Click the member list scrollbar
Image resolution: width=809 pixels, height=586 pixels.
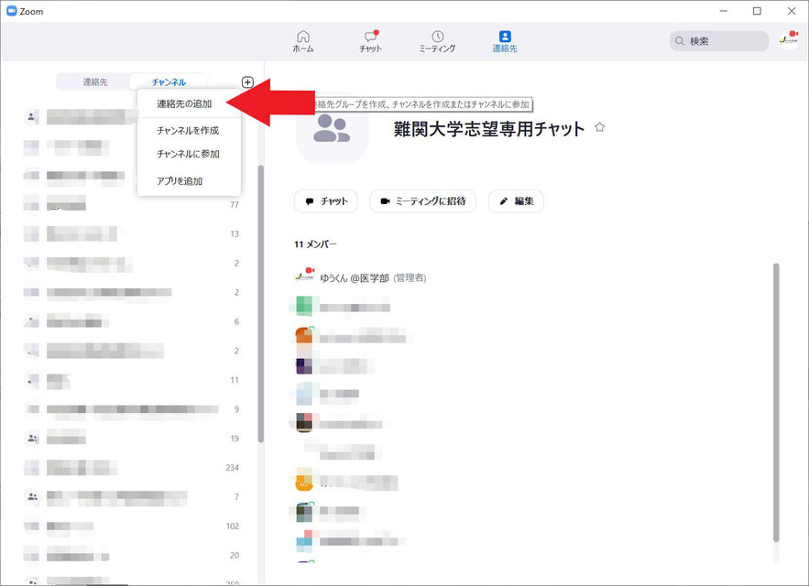coord(776,402)
